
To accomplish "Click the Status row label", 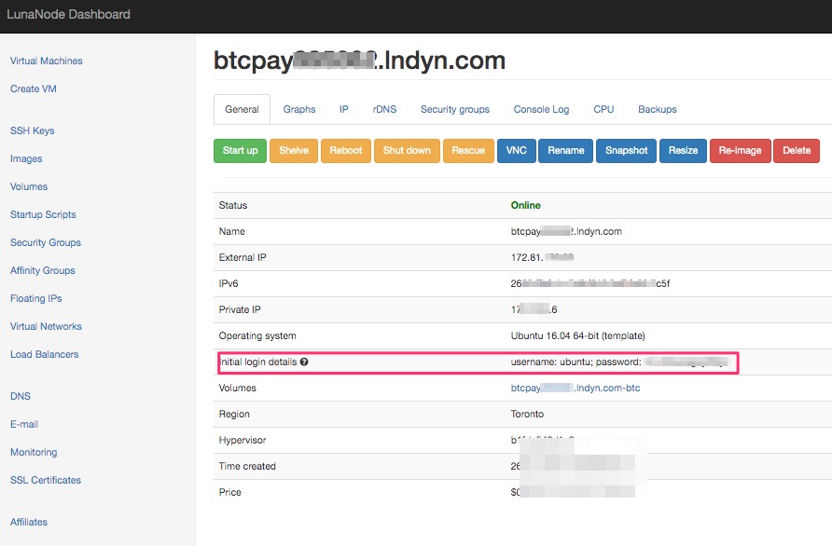I will click(233, 206).
